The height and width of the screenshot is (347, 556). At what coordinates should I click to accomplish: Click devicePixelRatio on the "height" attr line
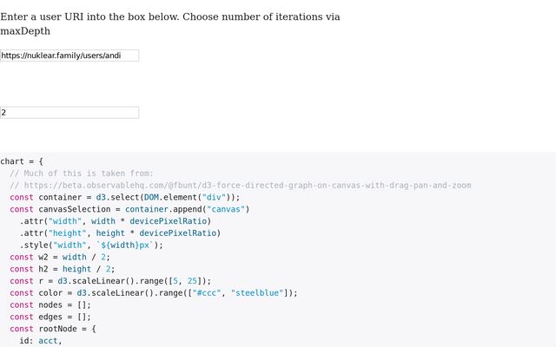(177, 233)
